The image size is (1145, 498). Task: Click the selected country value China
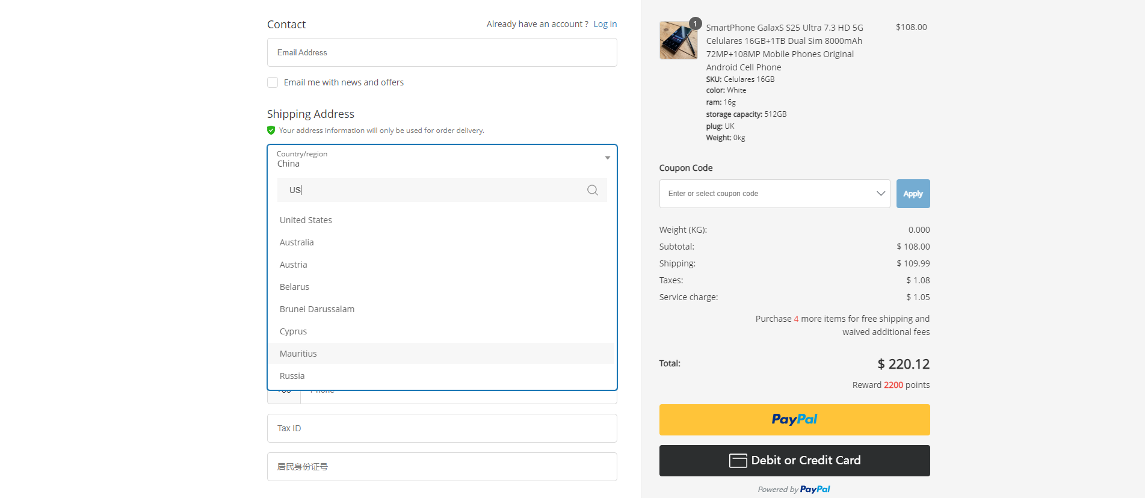(x=288, y=164)
